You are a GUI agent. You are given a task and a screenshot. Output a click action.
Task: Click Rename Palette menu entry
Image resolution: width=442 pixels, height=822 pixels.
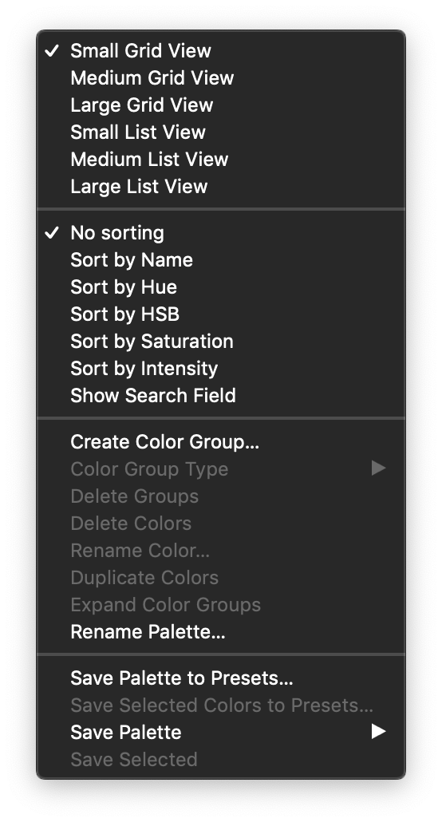point(221,632)
